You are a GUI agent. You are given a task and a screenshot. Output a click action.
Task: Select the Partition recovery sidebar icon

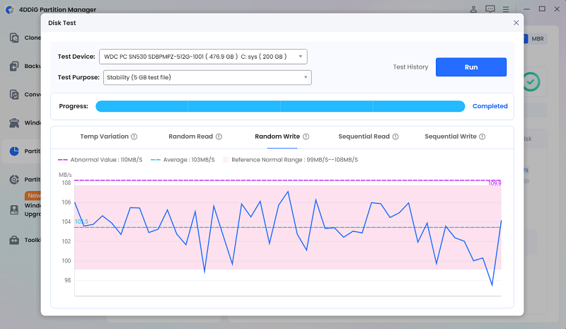14,180
